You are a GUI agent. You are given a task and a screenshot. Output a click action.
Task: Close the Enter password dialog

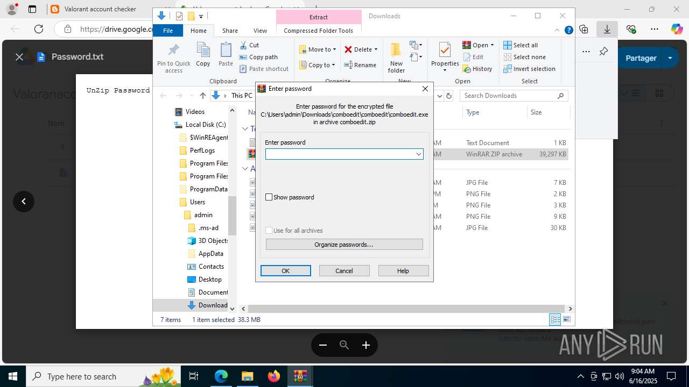pos(425,89)
